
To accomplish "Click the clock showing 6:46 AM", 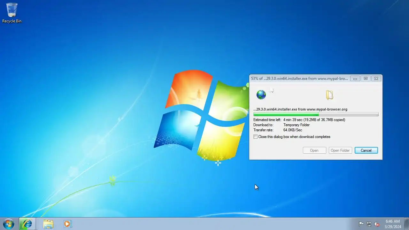I will tap(393, 221).
